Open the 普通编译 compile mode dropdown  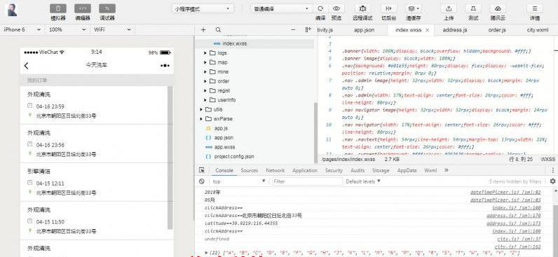(x=281, y=9)
